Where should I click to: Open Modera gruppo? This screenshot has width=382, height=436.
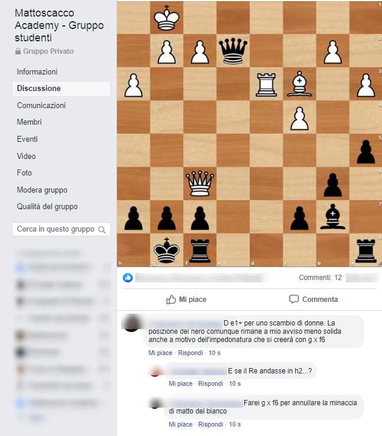[x=42, y=190]
